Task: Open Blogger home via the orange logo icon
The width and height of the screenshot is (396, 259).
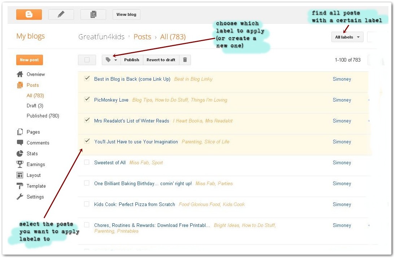Action: coord(29,14)
